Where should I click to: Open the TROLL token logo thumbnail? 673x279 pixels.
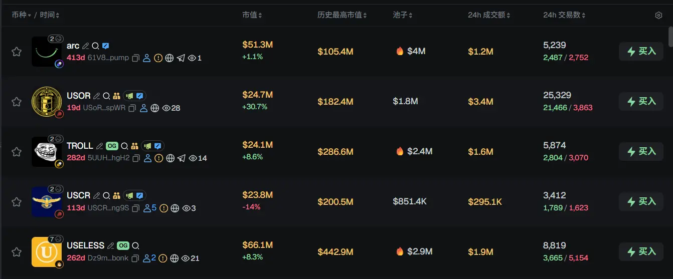[x=46, y=152]
